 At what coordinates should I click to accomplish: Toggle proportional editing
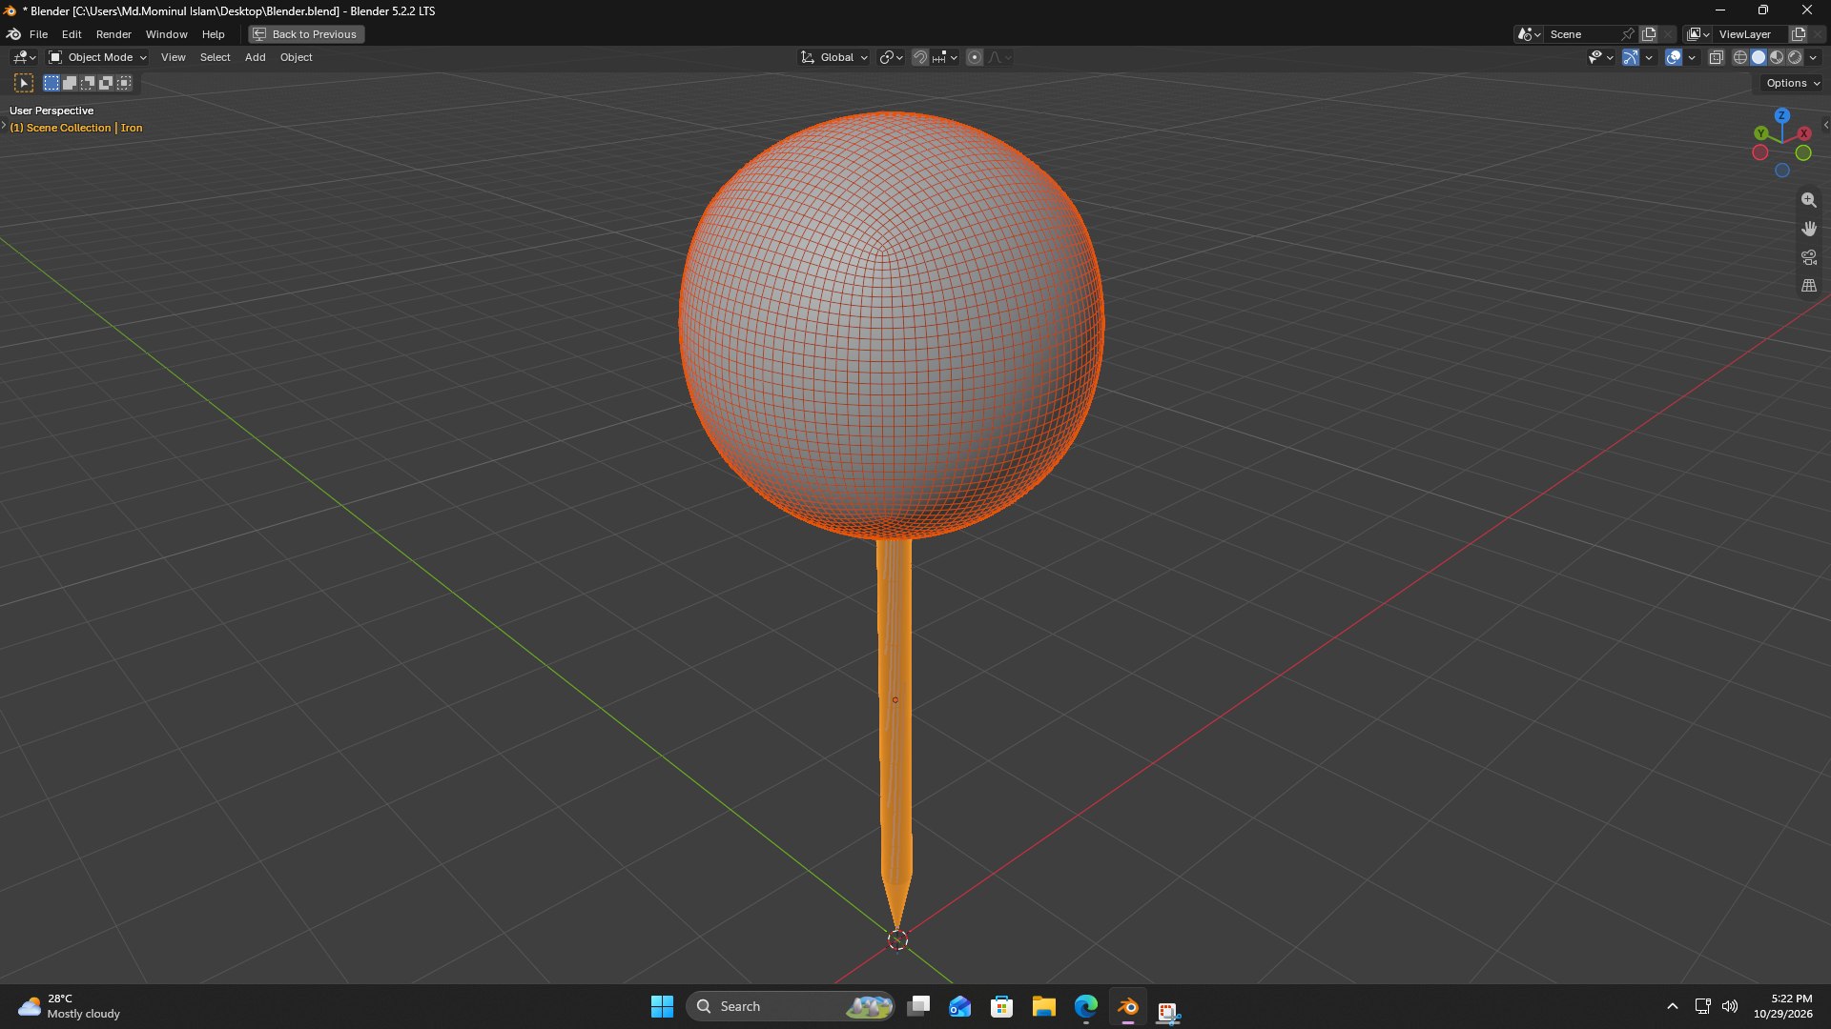coord(975,57)
